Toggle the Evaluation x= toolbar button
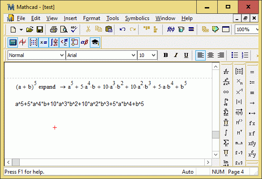Screen dimensions: 262x179 point(44,43)
